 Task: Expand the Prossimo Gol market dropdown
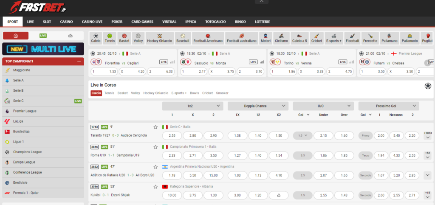click(389, 106)
